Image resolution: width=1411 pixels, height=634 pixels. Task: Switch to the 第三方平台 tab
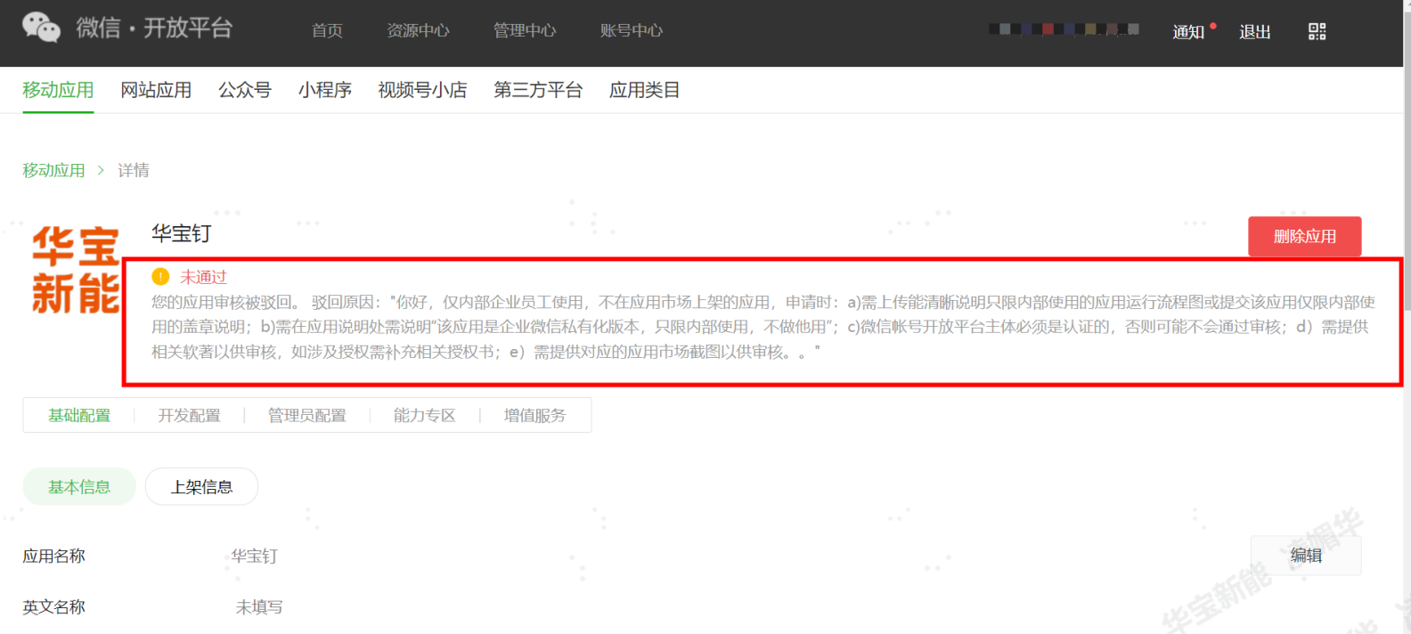[x=538, y=90]
